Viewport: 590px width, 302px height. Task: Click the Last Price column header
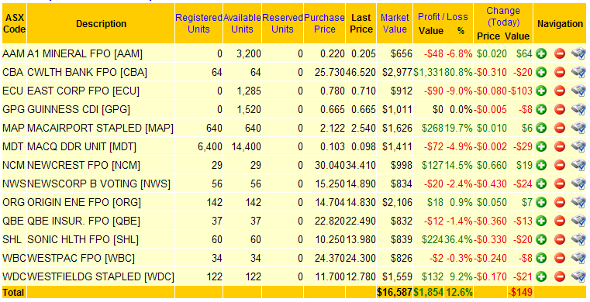click(x=361, y=23)
